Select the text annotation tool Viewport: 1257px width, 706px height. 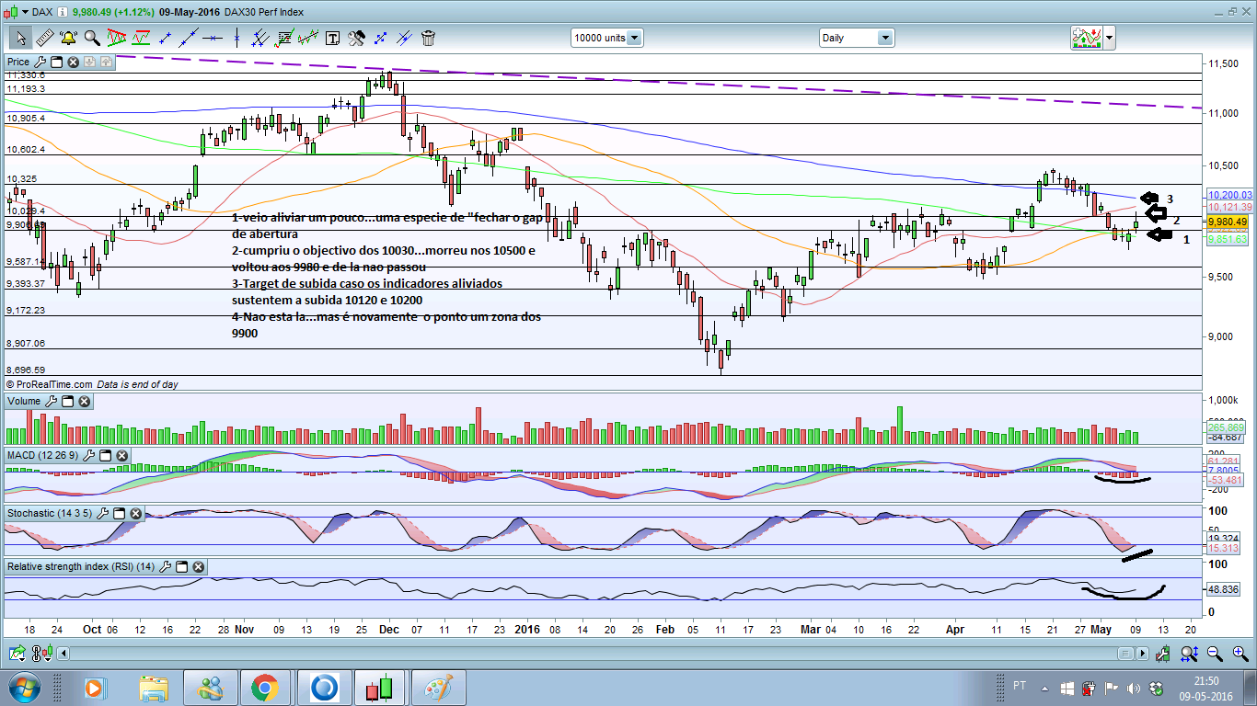tap(332, 38)
